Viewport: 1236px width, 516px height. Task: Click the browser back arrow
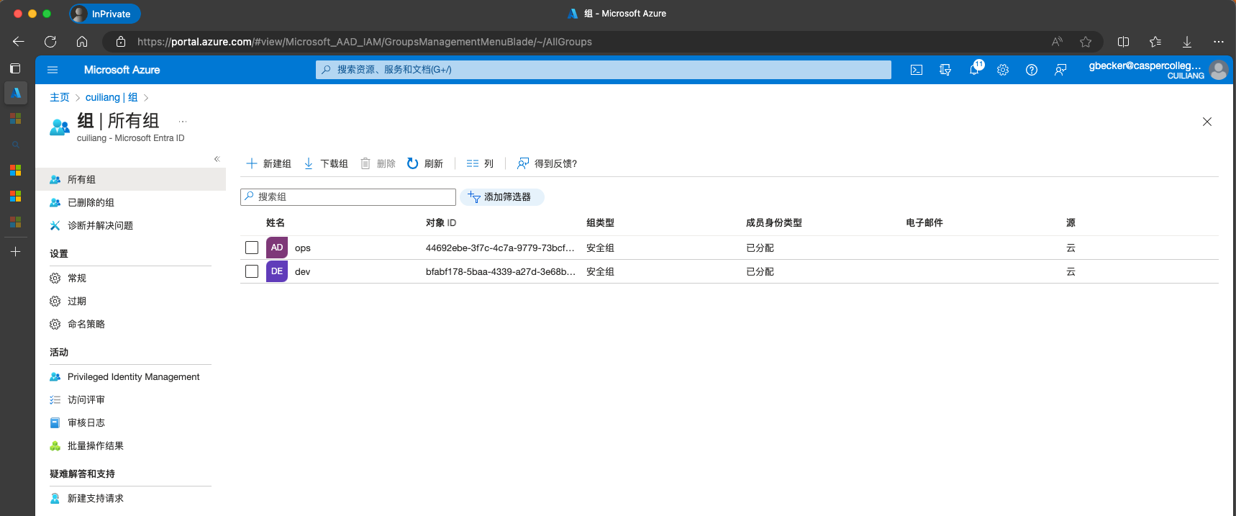(19, 42)
